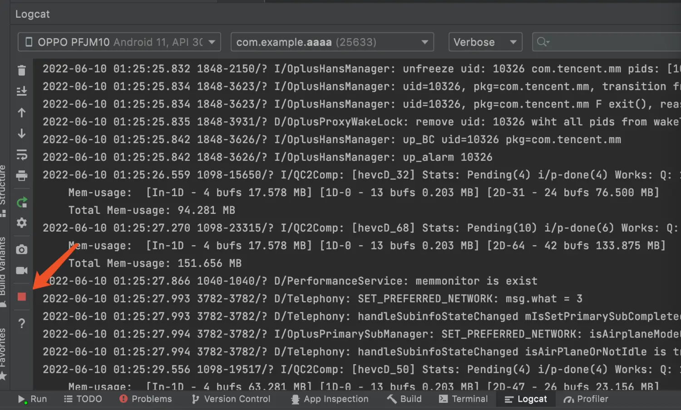Image resolution: width=681 pixels, height=410 pixels.
Task: Open the Problems tool window
Action: pos(146,399)
